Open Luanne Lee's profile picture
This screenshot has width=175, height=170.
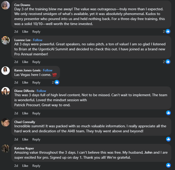coord(6,40)
